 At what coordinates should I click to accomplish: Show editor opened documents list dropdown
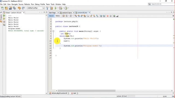coord(171,12)
